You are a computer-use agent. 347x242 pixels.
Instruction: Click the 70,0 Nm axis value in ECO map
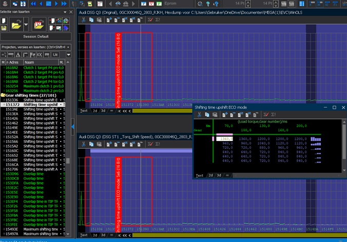228,126
